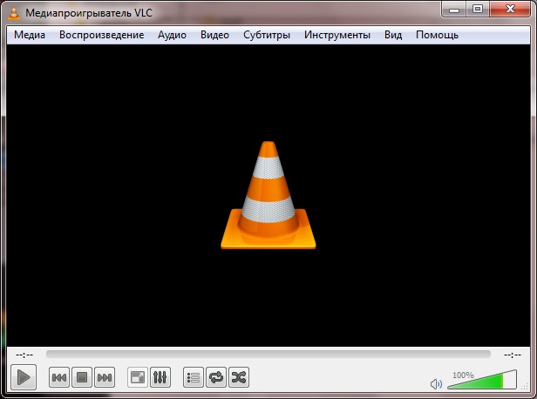Click the remaining time label on right

click(513, 355)
